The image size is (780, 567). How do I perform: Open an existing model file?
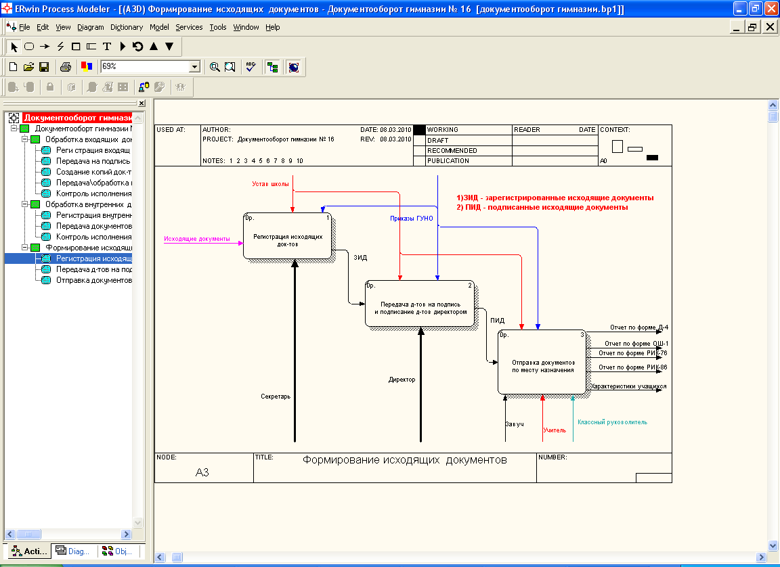(x=29, y=66)
